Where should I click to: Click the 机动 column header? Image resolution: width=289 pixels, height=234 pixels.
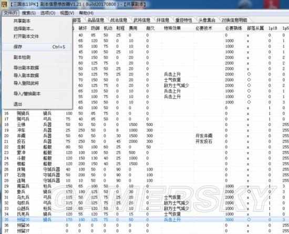108,28
